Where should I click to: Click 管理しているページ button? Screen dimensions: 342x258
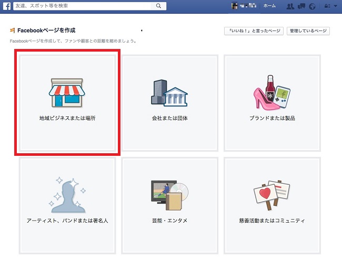point(308,31)
